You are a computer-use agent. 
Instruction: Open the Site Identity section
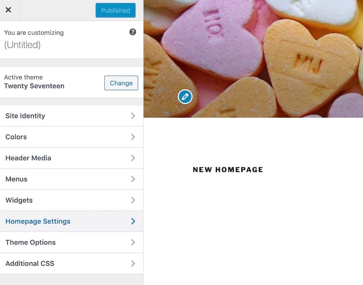pyautogui.click(x=72, y=116)
